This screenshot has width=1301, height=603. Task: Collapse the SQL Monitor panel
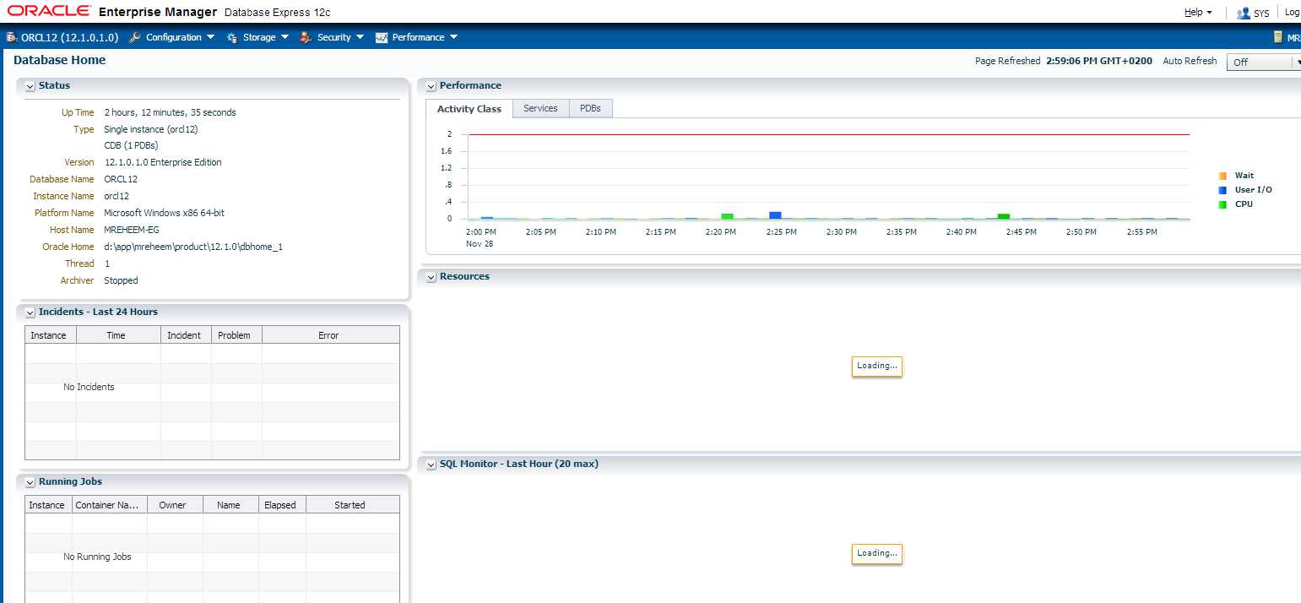pyautogui.click(x=431, y=464)
